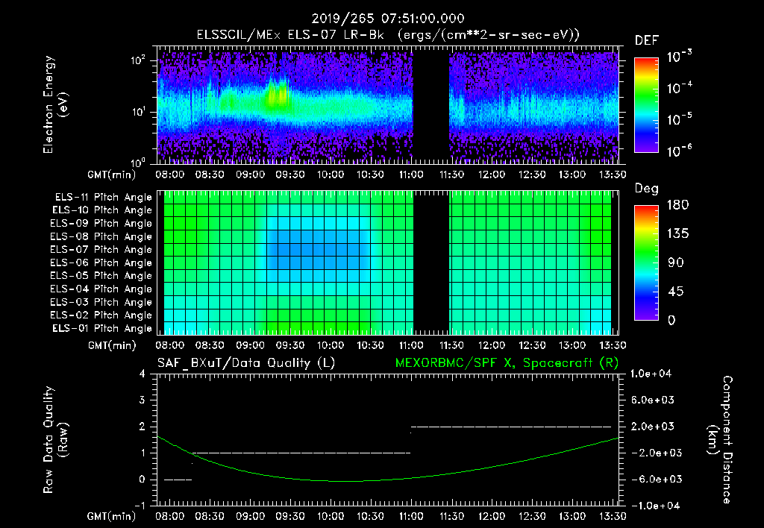Click the -1 tick on the data quality axis

[x=140, y=506]
